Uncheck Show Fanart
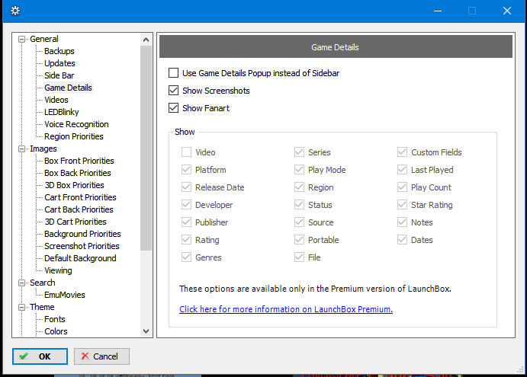The width and height of the screenshot is (527, 377). click(x=173, y=107)
